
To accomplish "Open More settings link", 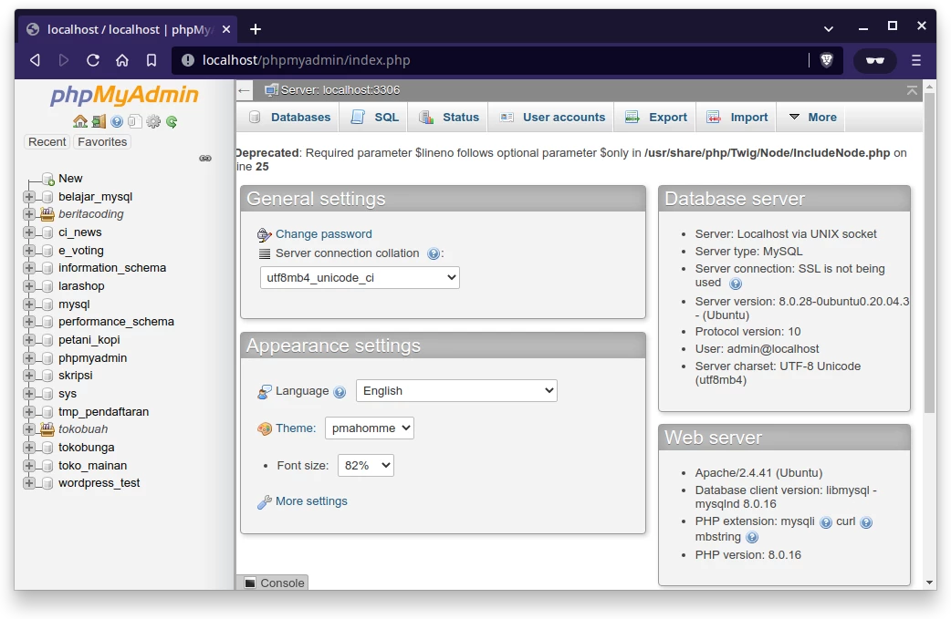I will tap(309, 500).
